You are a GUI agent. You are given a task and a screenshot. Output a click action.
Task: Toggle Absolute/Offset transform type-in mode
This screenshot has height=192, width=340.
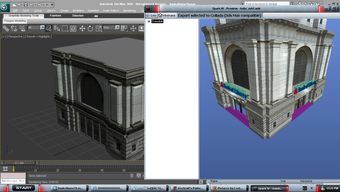click(138, 175)
